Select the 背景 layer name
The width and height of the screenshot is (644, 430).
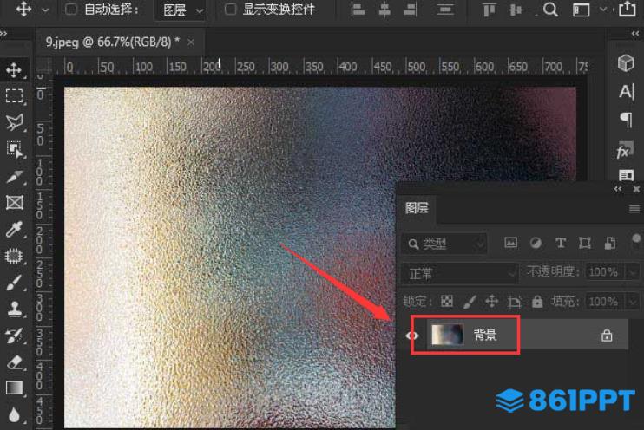pos(485,335)
